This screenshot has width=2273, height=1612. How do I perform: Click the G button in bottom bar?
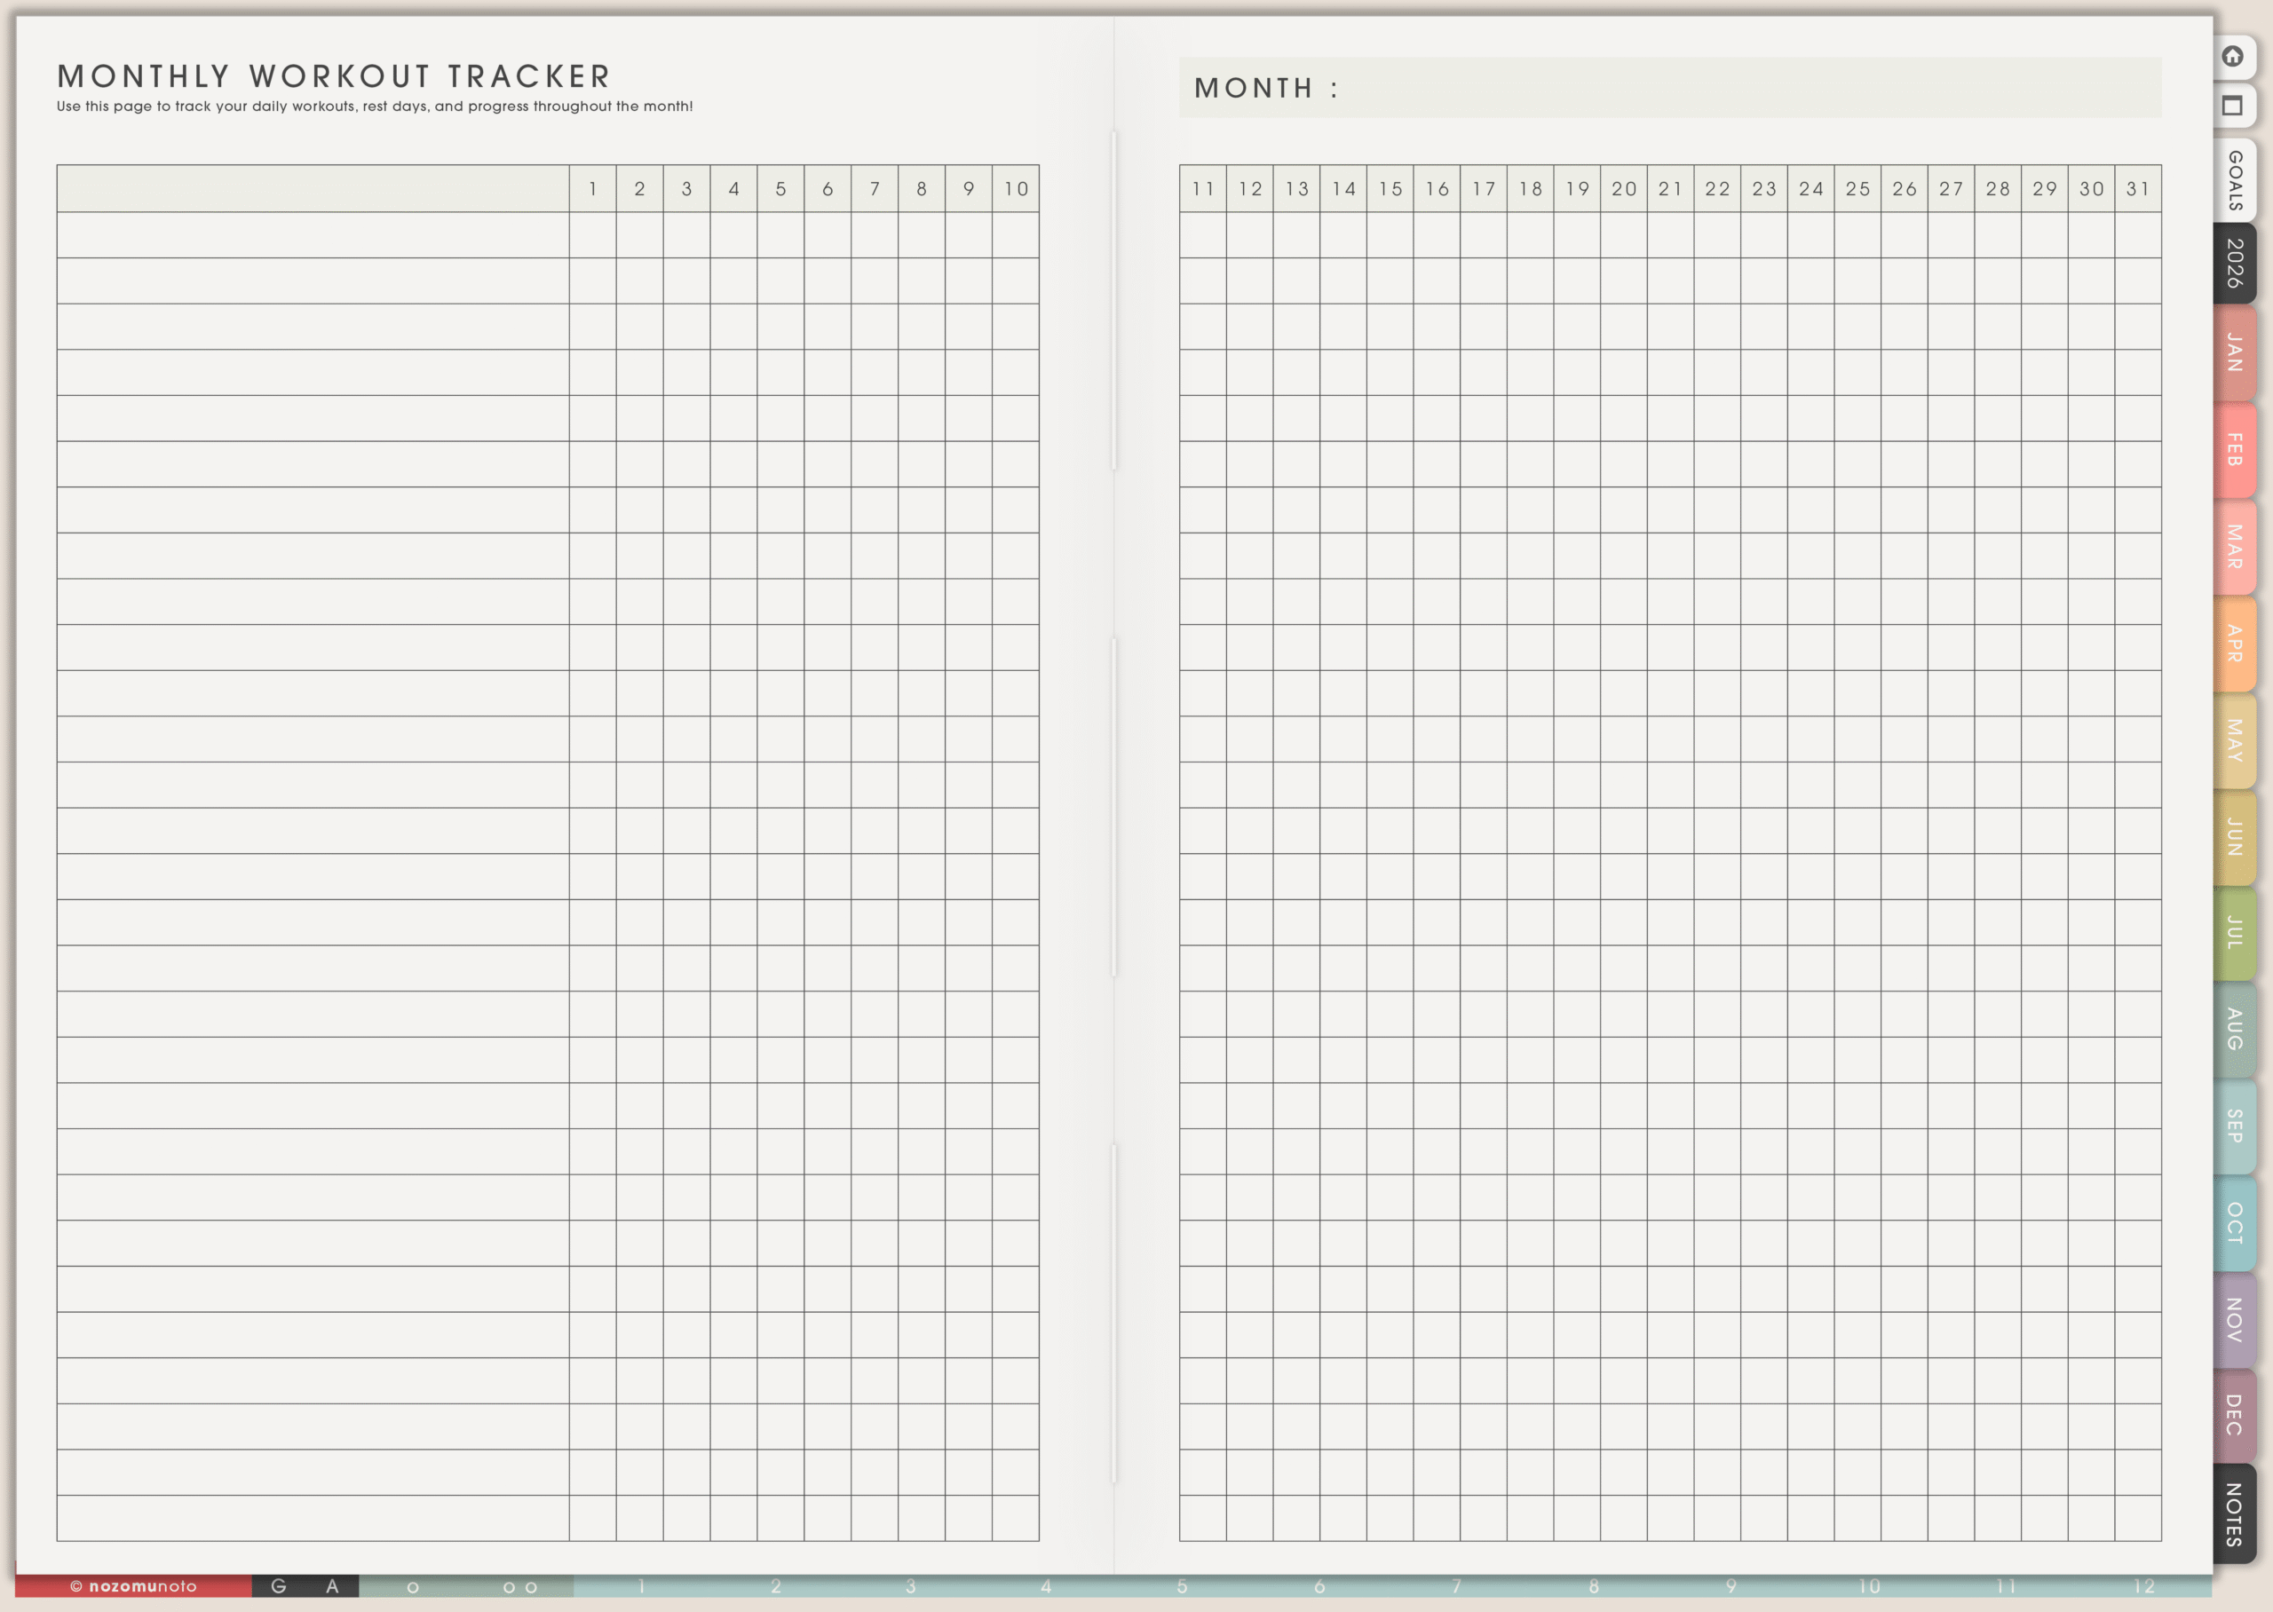click(x=279, y=1586)
